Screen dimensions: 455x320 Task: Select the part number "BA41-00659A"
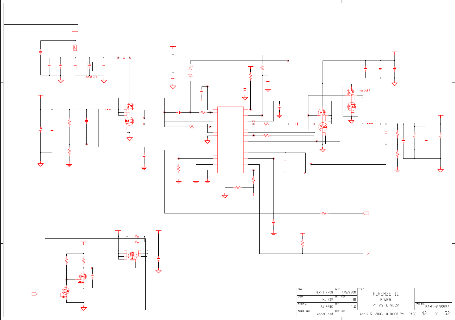(x=437, y=307)
